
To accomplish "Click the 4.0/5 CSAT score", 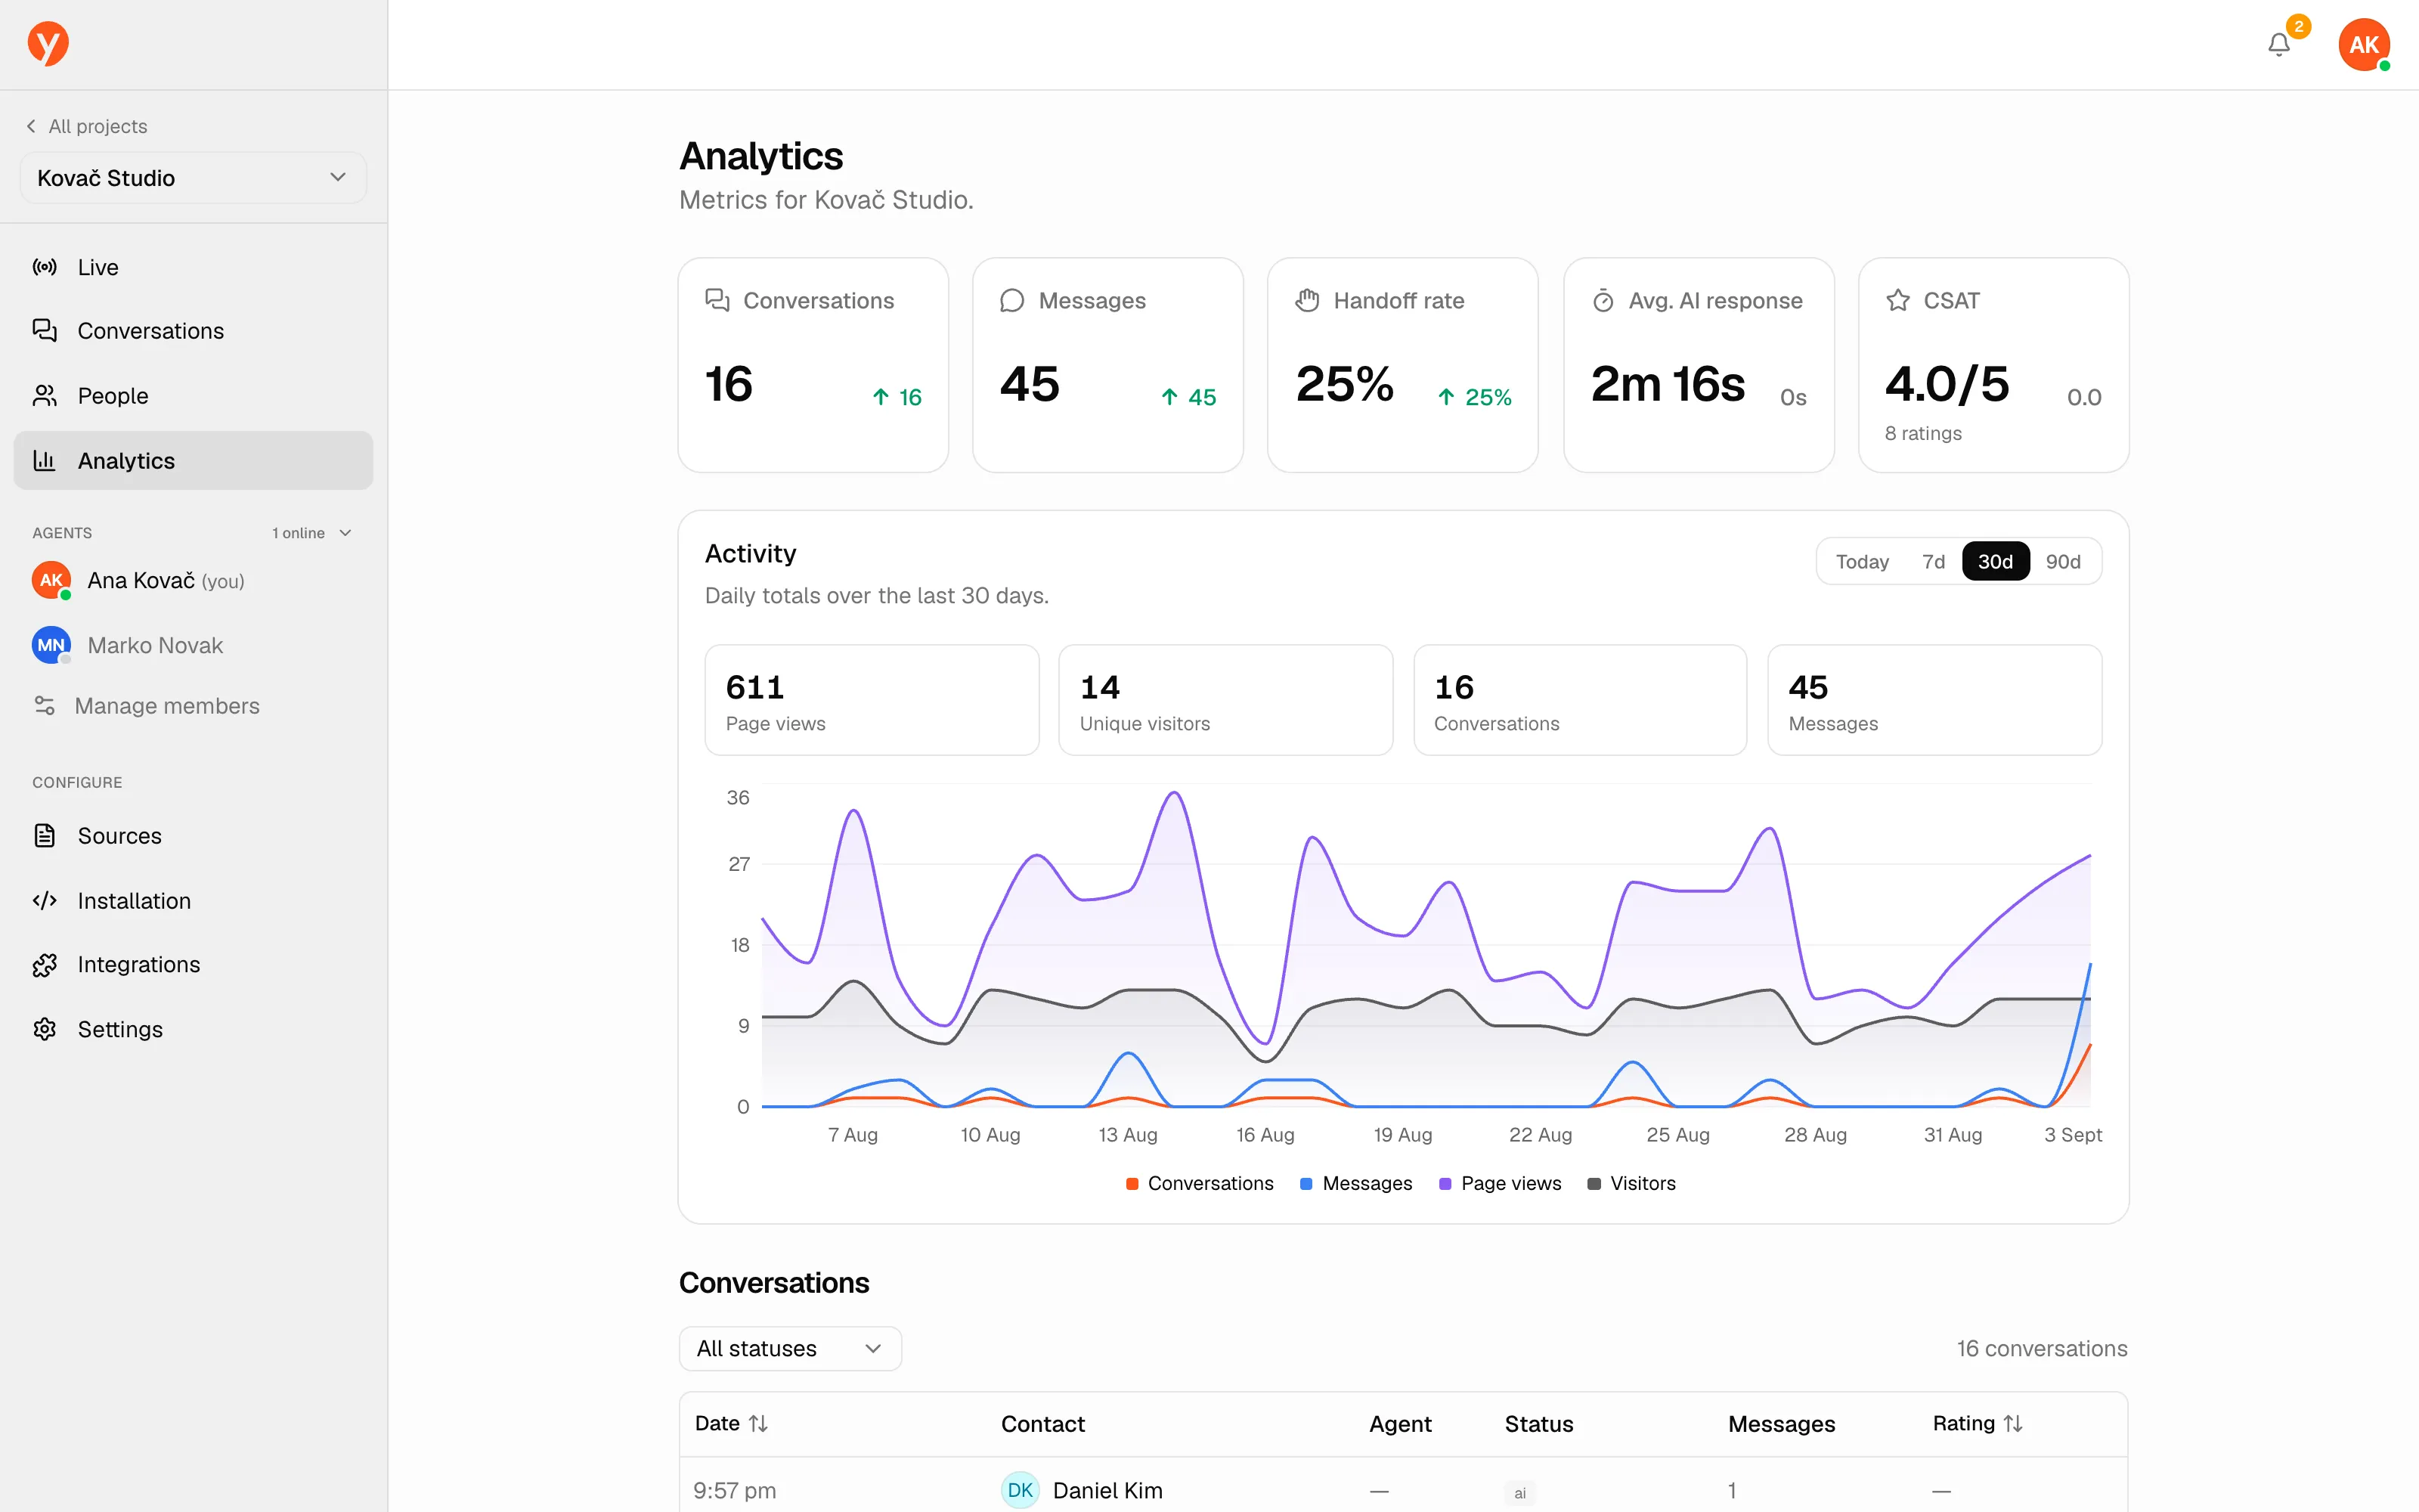I will coord(1947,384).
